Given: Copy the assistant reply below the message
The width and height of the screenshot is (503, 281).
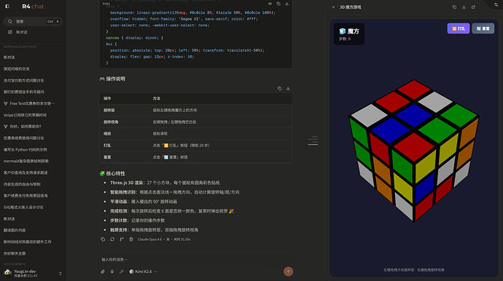Looking at the screenshot, I should tap(103, 240).
